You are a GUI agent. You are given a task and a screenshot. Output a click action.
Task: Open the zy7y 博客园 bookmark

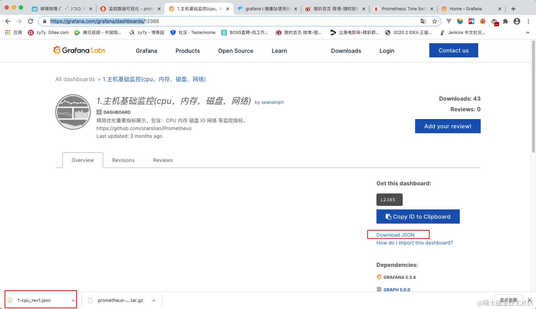coord(147,33)
